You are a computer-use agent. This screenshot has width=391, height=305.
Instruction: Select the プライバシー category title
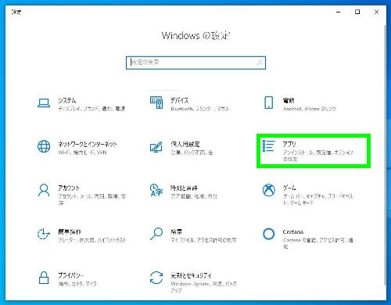(71, 275)
